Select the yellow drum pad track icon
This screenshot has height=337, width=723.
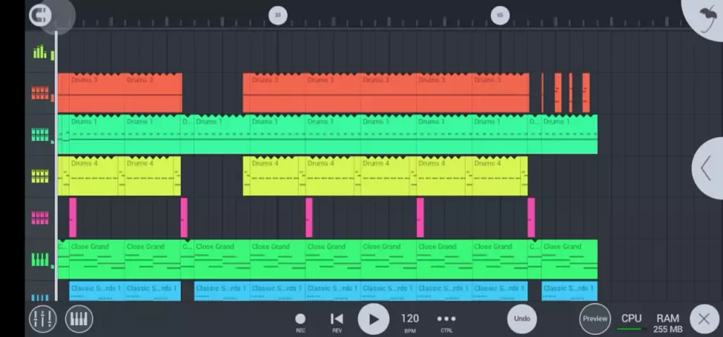click(40, 176)
